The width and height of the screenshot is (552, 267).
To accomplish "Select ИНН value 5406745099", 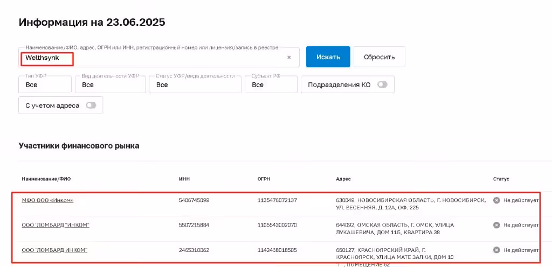I will (x=194, y=200).
